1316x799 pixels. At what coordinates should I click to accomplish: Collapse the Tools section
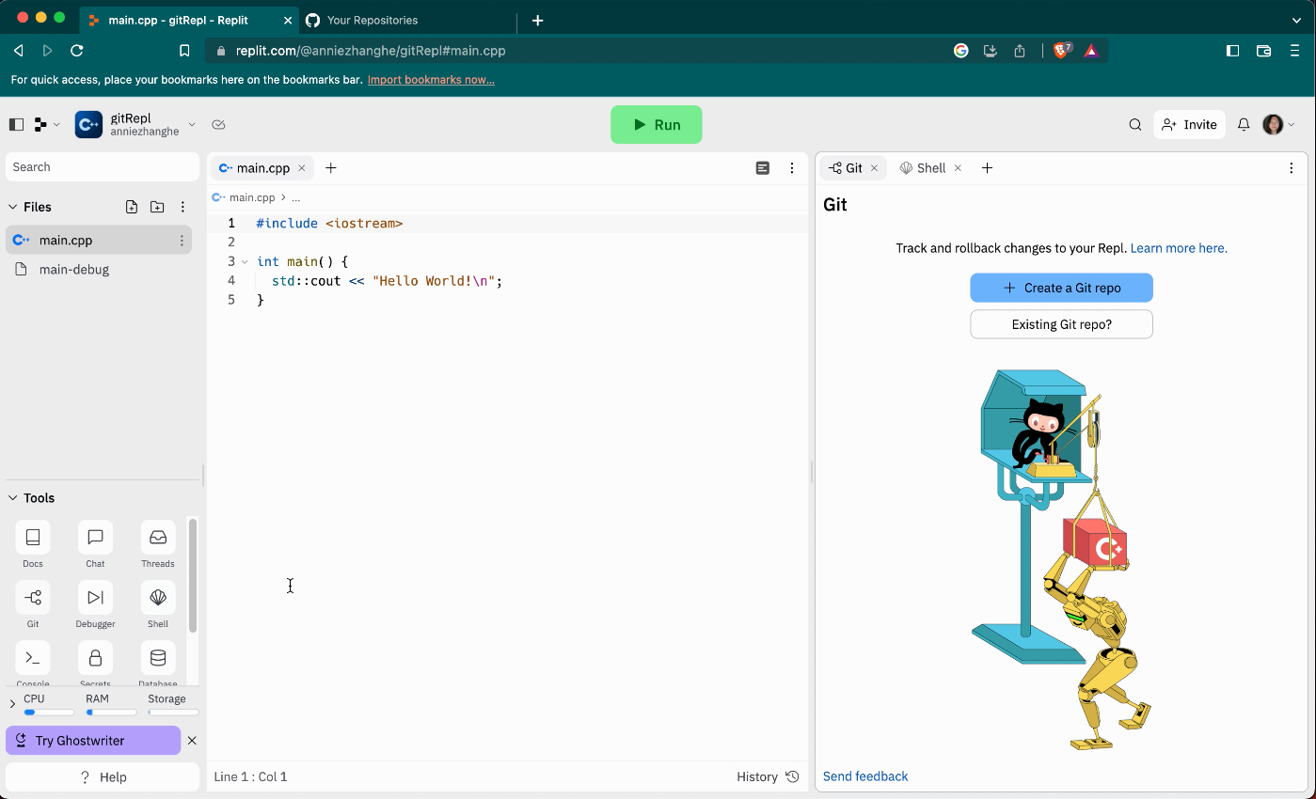tap(13, 497)
